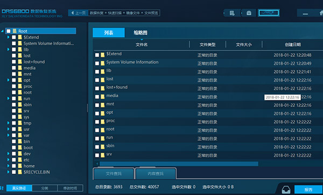
Task: Check the $Extend checkbox in the file list
Action: 97,55
